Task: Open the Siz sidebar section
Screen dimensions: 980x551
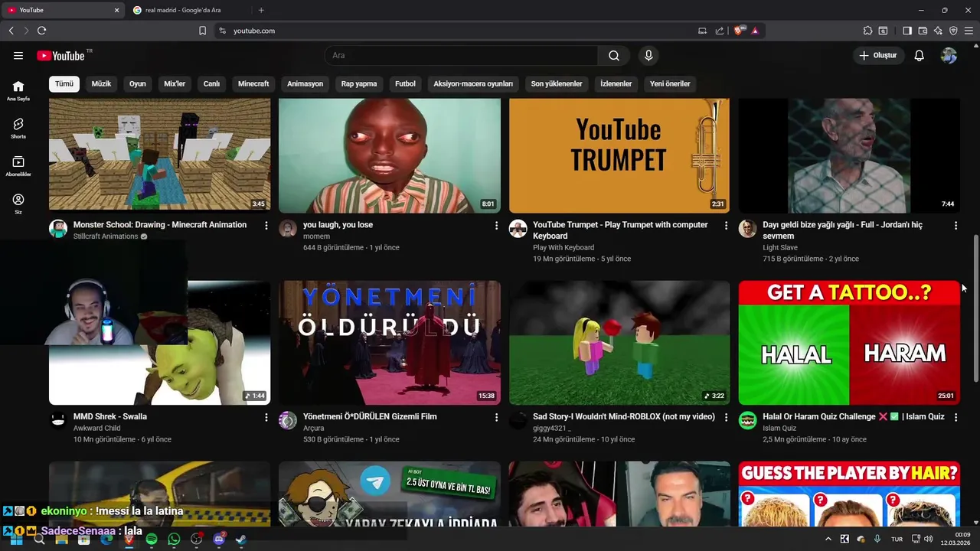Action: (18, 204)
